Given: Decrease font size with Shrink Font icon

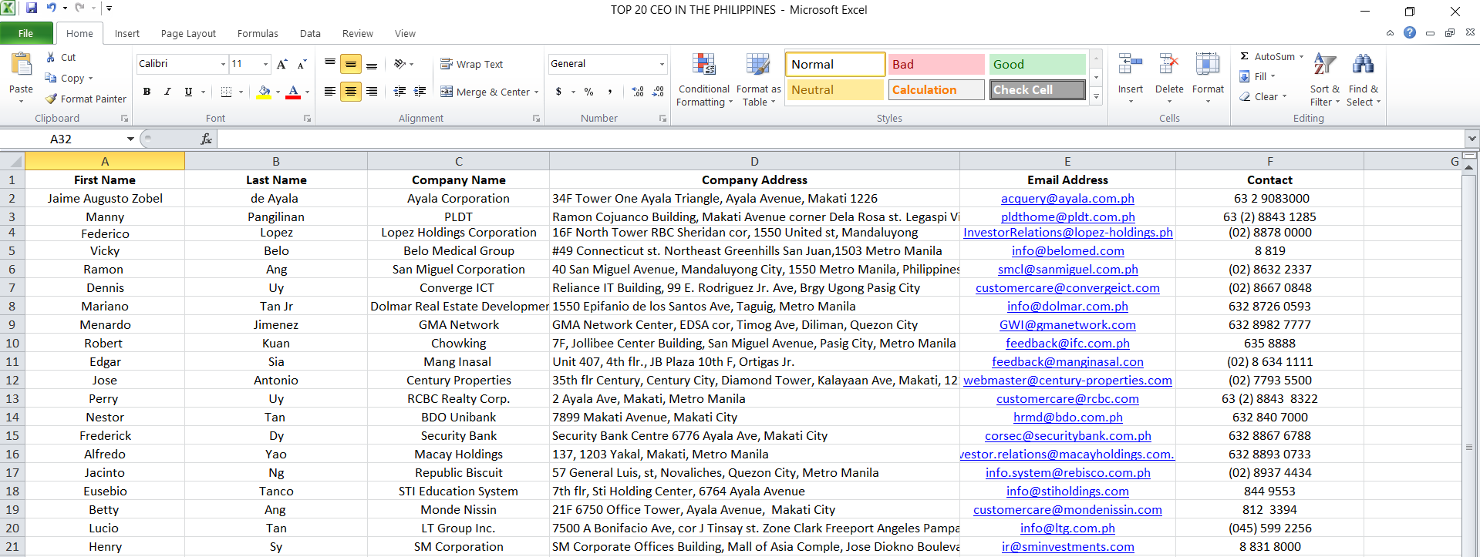Looking at the screenshot, I should point(302,64).
